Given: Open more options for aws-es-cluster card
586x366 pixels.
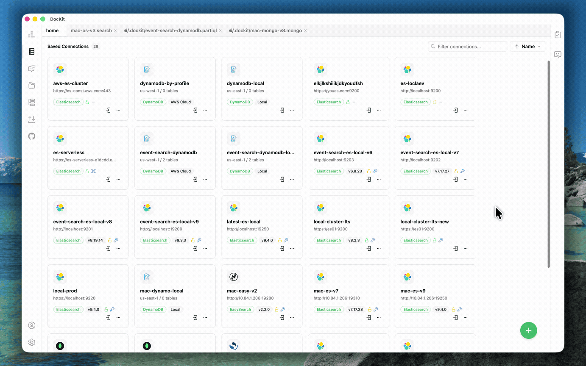Looking at the screenshot, I should 118,110.
